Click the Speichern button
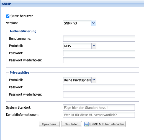Screen dimensions: 144x140 [49, 124]
